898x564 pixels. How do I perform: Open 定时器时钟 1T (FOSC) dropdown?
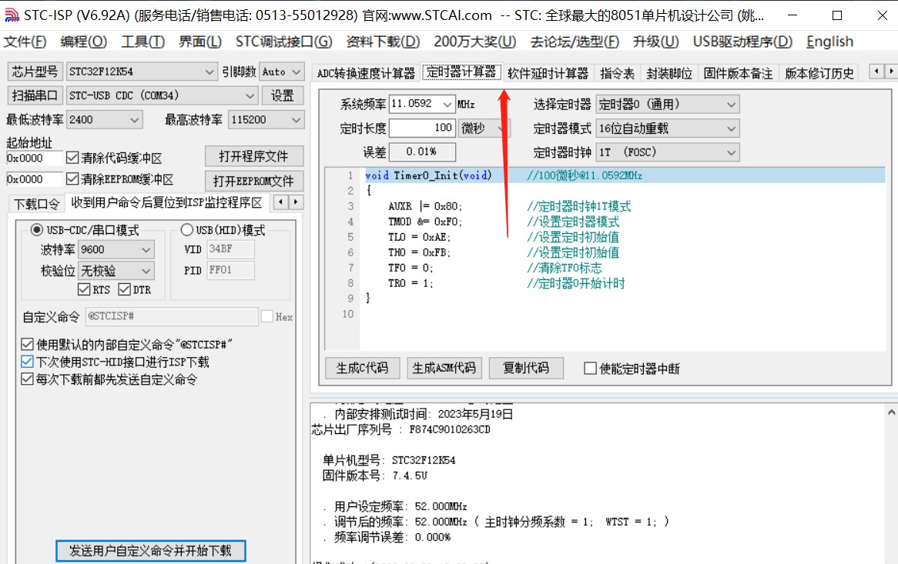(667, 152)
